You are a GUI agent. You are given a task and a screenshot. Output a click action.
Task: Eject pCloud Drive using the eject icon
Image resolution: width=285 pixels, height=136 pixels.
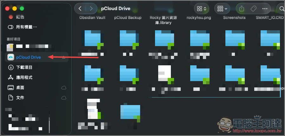63,57
